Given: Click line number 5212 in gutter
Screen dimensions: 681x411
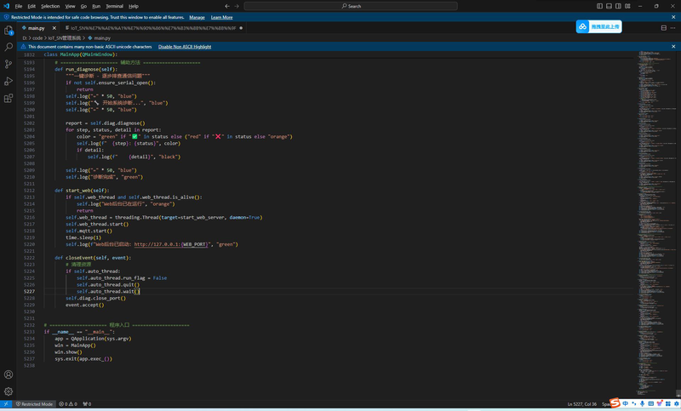Looking at the screenshot, I should click(29, 191).
